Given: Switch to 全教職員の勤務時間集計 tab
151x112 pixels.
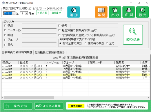Looking at the screenshot, I should [17, 52].
